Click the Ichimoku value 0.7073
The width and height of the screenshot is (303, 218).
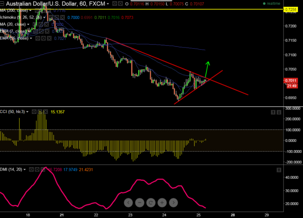(x=127, y=18)
